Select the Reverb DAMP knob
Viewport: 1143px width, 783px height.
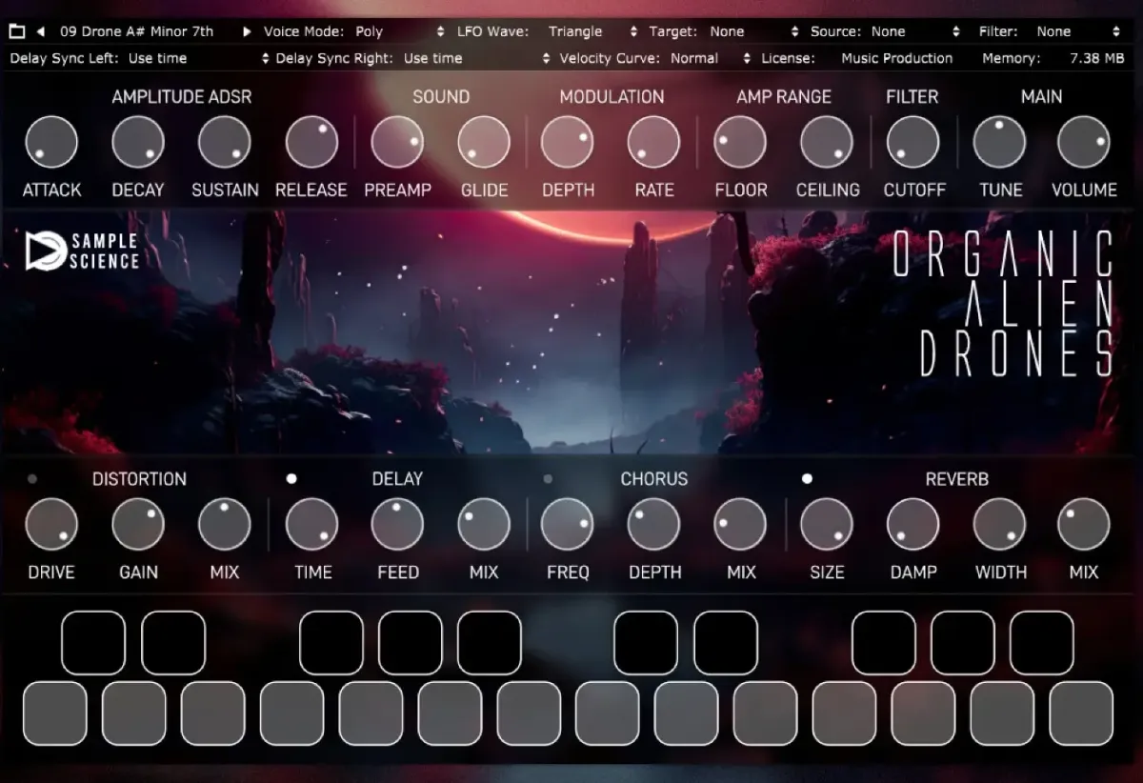[x=912, y=524]
